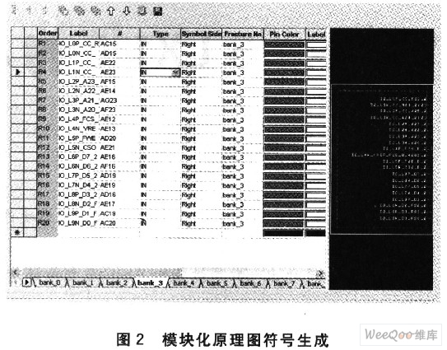Screen dimensions: 447x350
Task: Click the first of three similar pin toolbar icons
Action: coord(63,12)
